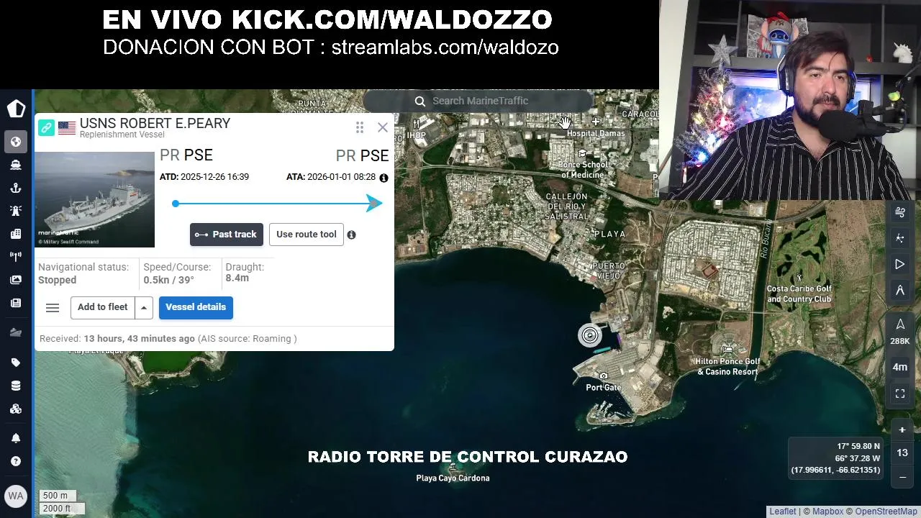Open the fleet ships icon in sidebar
Screen dimensions: 921x518
(x=16, y=332)
